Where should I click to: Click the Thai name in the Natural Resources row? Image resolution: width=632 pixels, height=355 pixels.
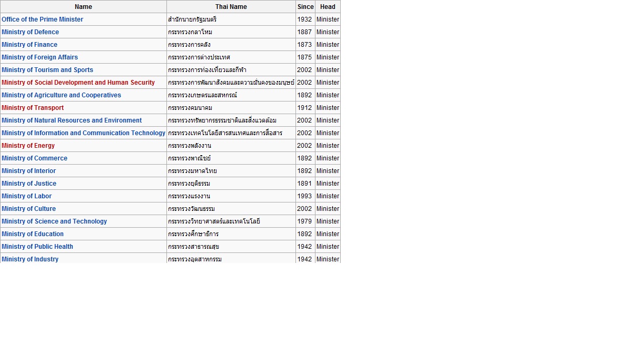pyautogui.click(x=222, y=120)
